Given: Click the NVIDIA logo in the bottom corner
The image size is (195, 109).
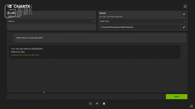Looking at the screenshot, I should point(191,106).
